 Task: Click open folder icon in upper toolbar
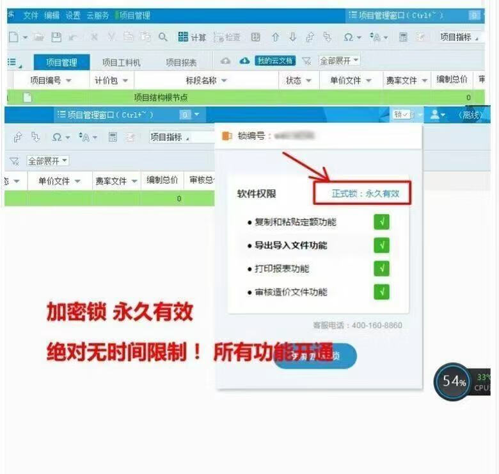pyautogui.click(x=38, y=37)
